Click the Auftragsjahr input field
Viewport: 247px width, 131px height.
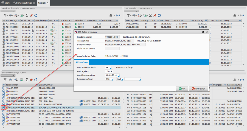pyautogui.click(x=109, y=71)
